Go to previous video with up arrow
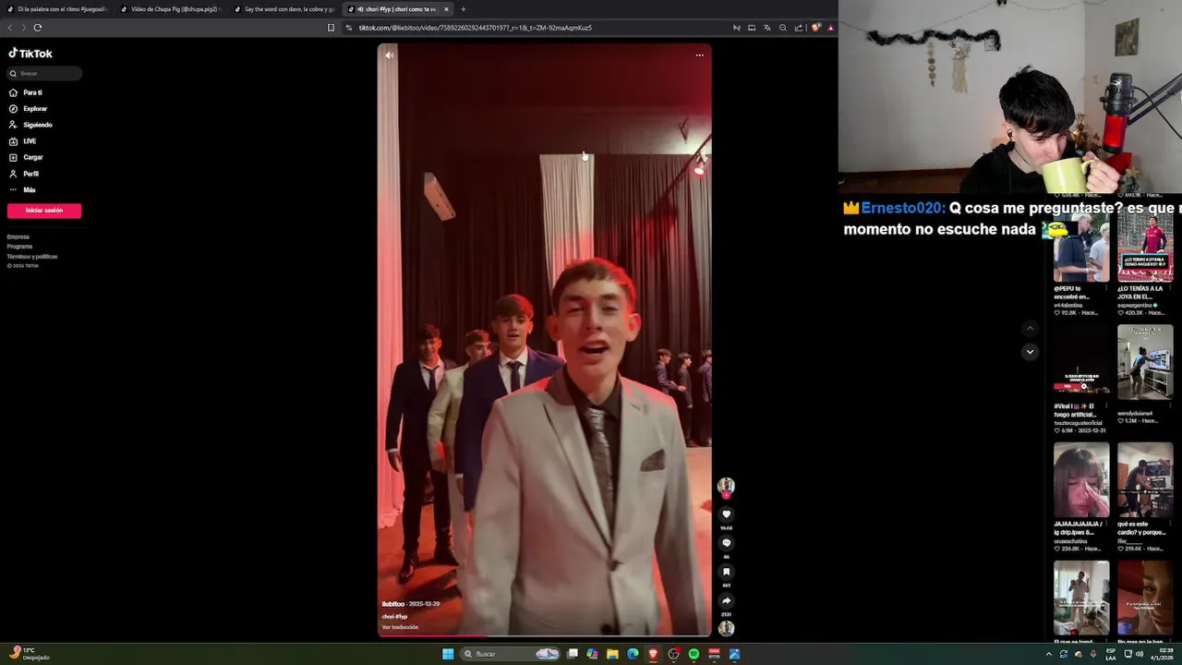The image size is (1182, 665). pyautogui.click(x=1031, y=329)
